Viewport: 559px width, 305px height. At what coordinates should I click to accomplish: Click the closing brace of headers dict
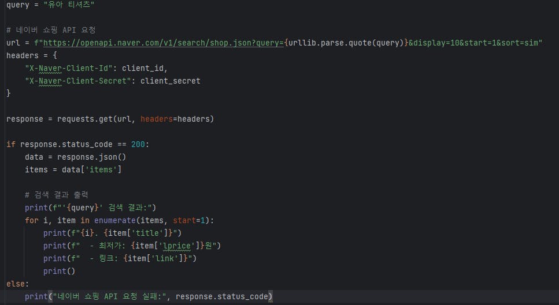click(x=9, y=93)
